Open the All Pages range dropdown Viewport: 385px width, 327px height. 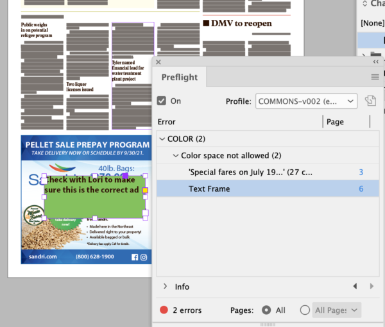tap(337, 310)
